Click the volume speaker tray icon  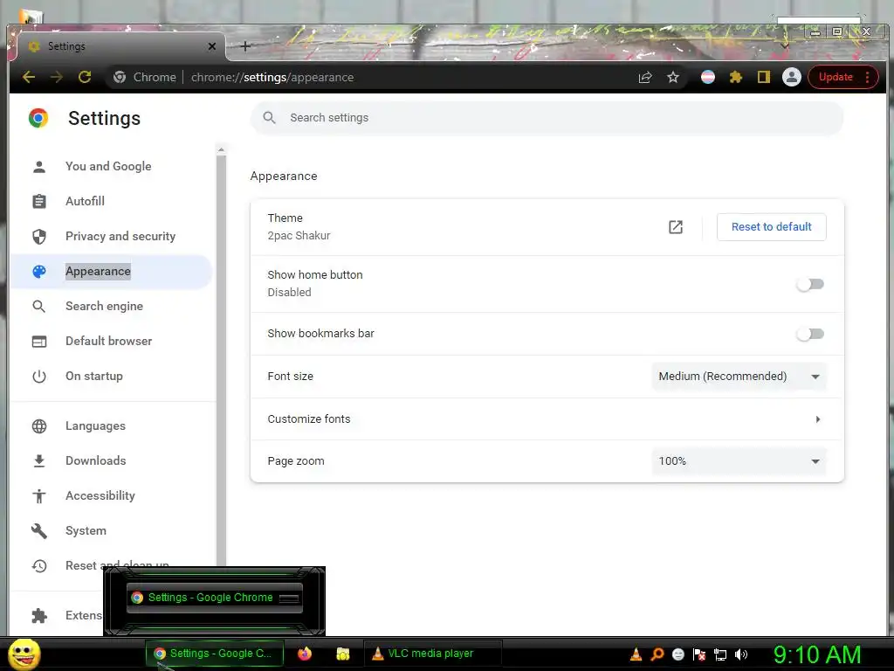click(741, 654)
